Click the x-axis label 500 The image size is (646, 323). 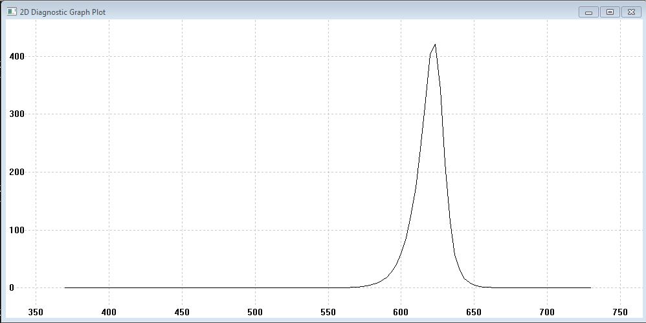[x=255, y=312]
